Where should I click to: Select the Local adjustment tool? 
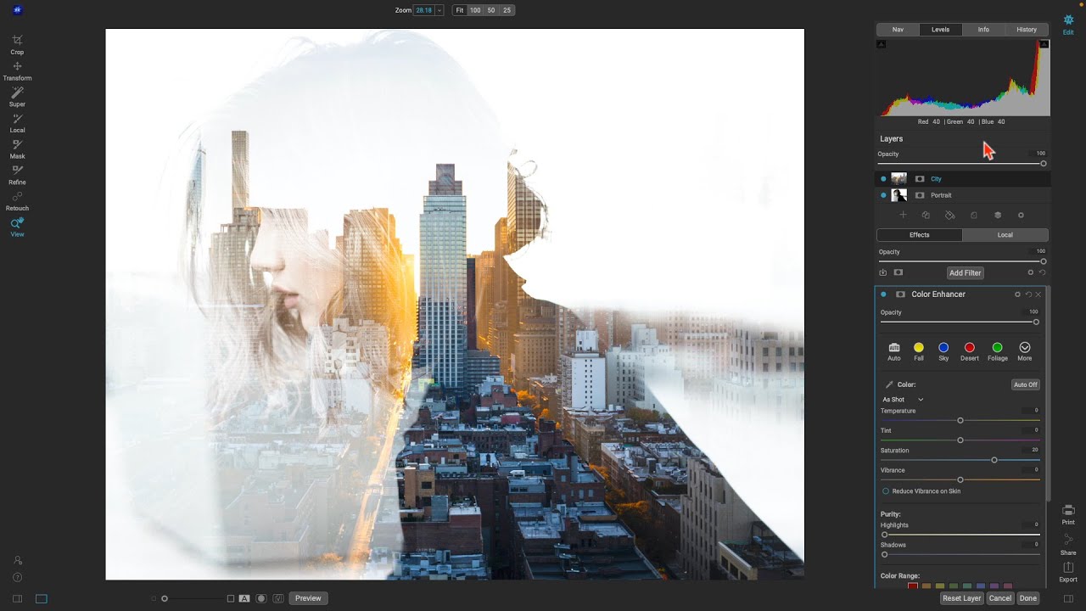tap(17, 123)
